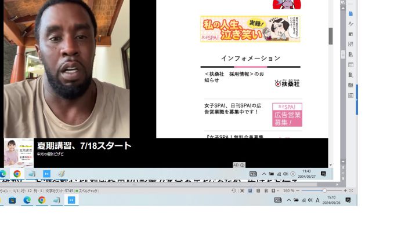Image resolution: width=412 pixels, height=231 pixels.
Task: Open the four-squares gallery icon in sidebar
Action: (x=350, y=44)
